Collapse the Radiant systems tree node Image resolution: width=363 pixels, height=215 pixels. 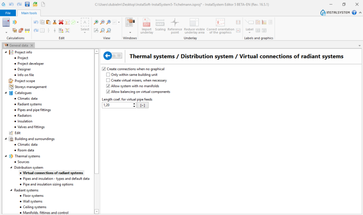point(11,190)
